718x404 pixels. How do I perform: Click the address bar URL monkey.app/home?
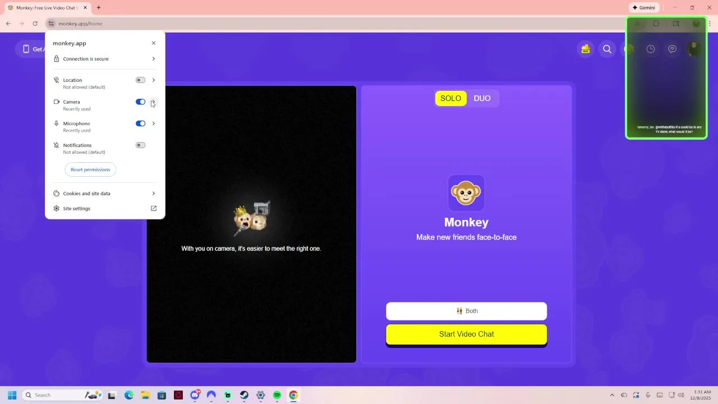tap(80, 24)
